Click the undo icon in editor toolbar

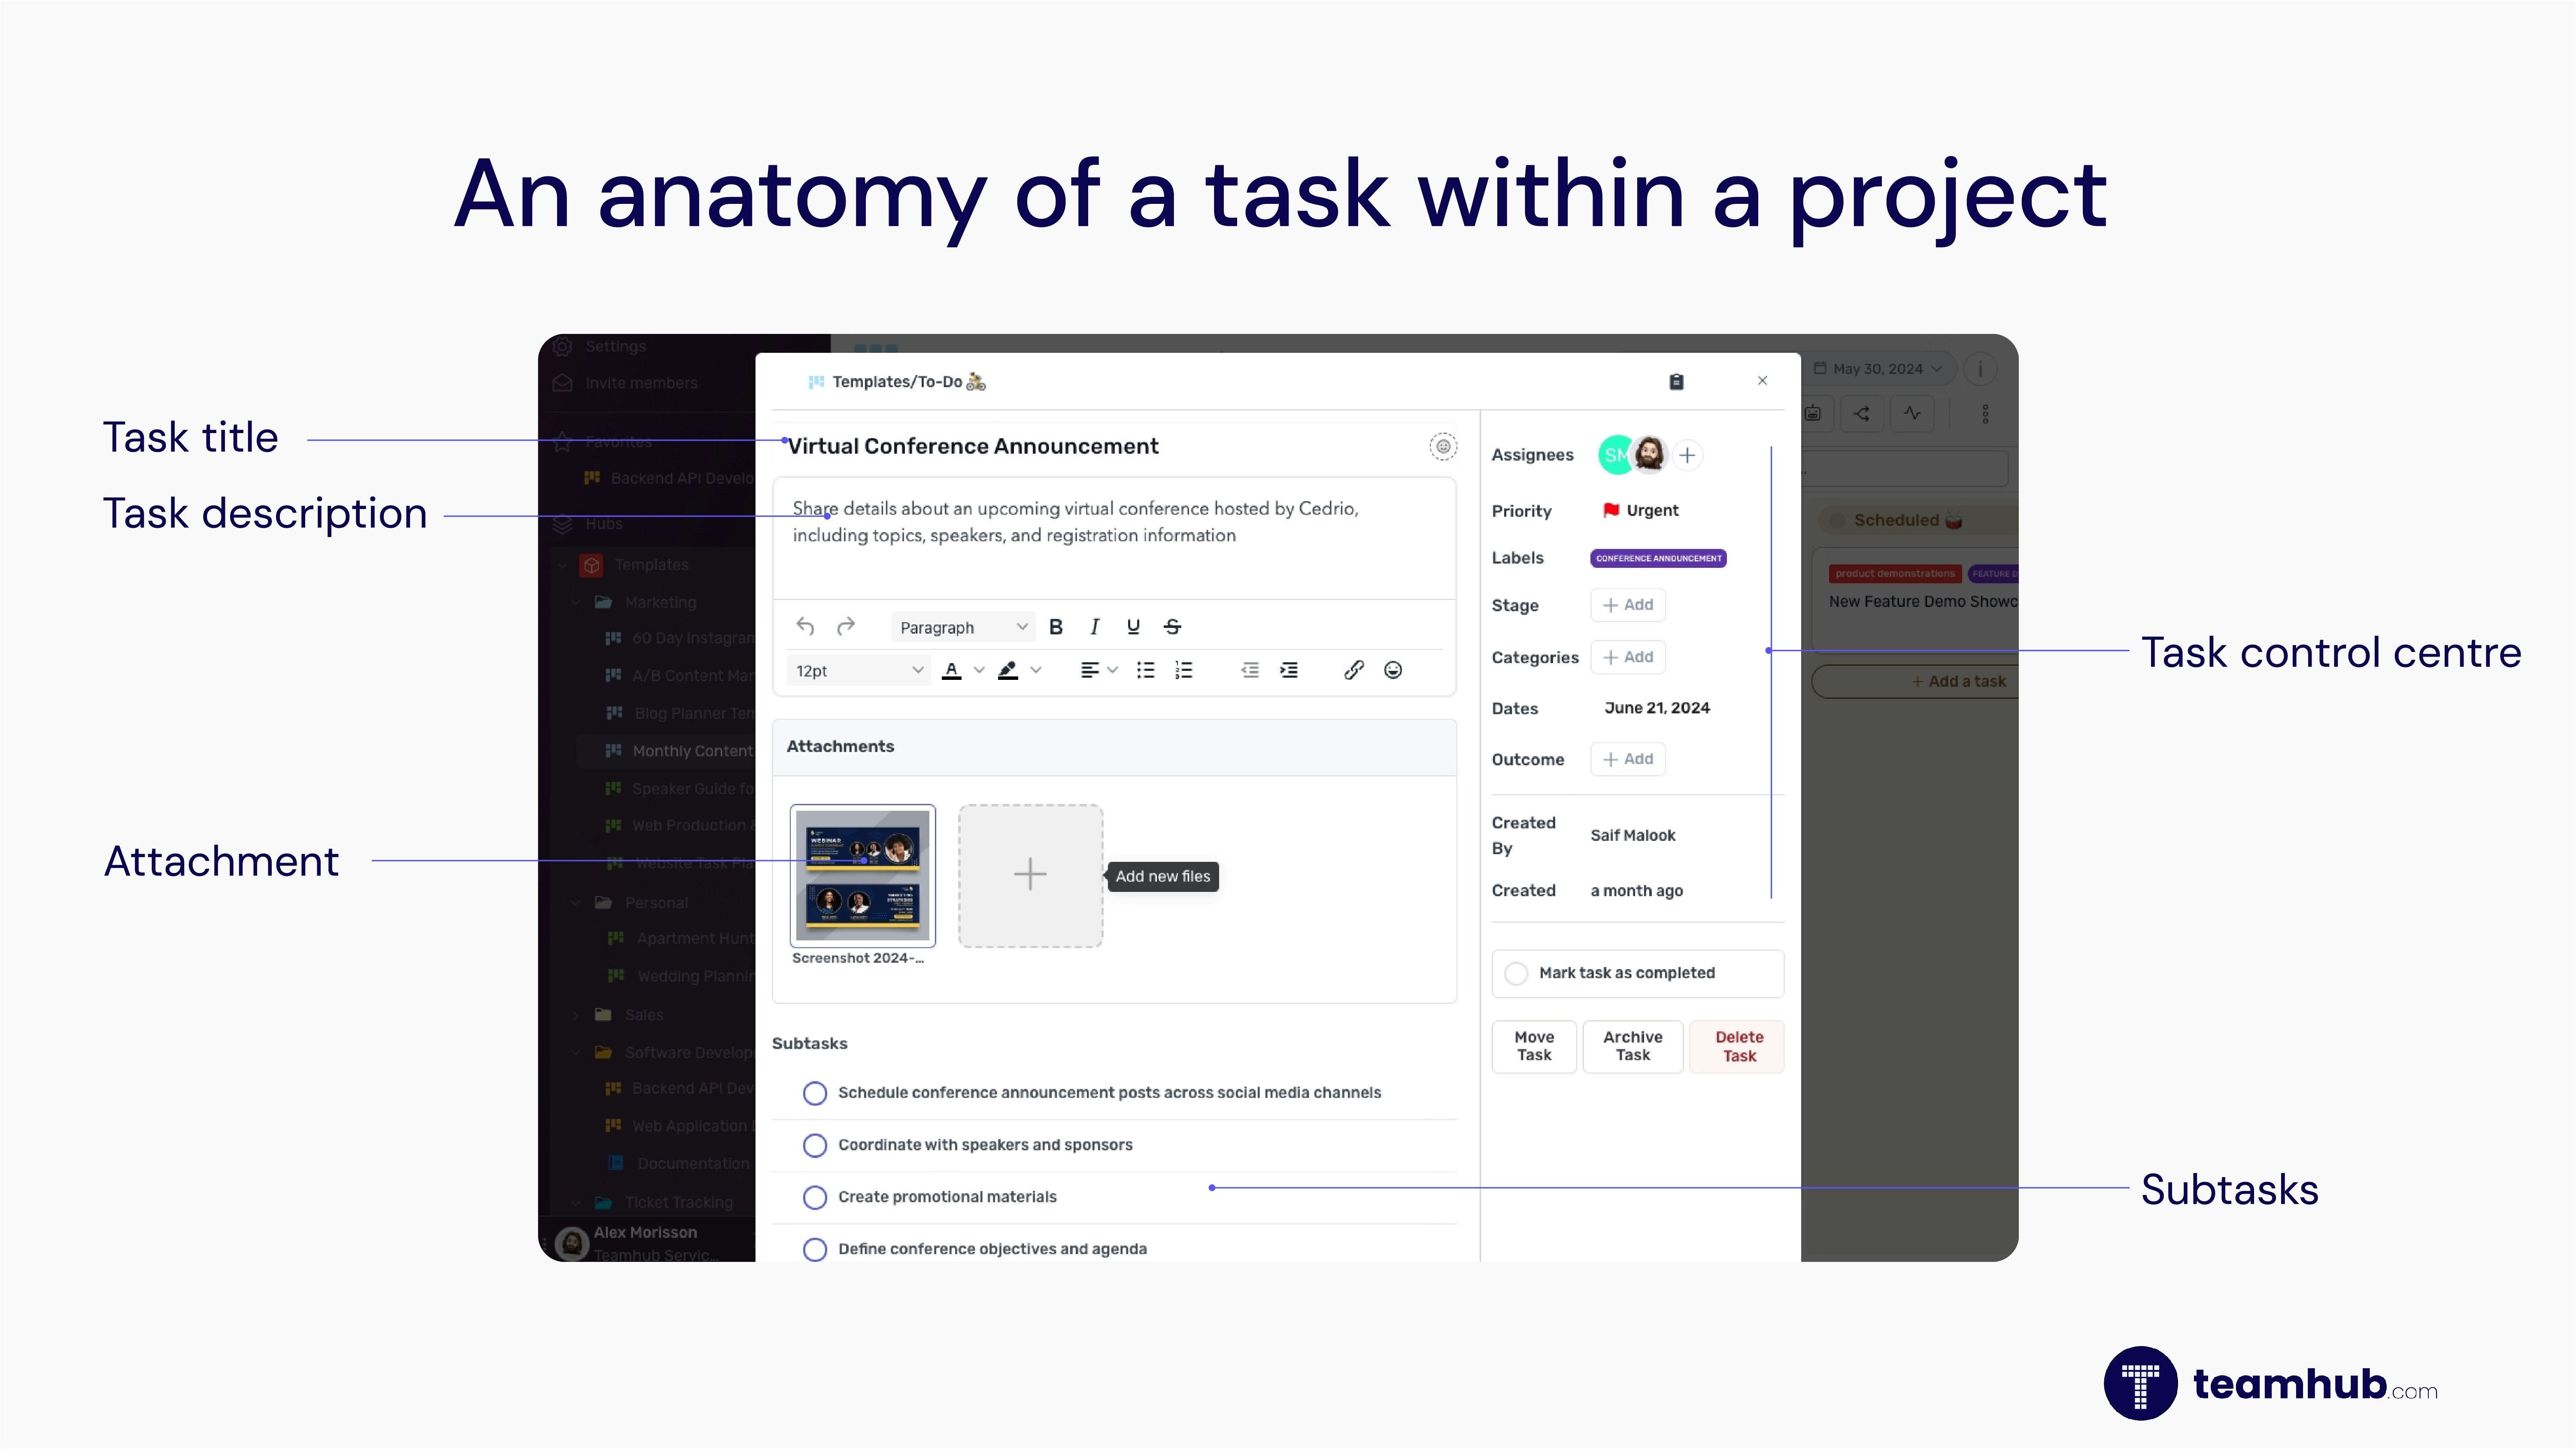805,627
